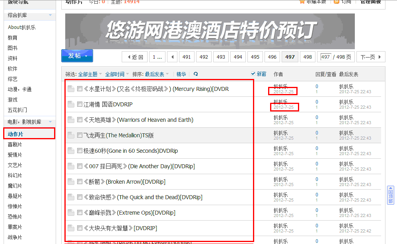Tick checkbox for 《天地英雄》 thread
The height and width of the screenshot is (244, 397).
80,119
